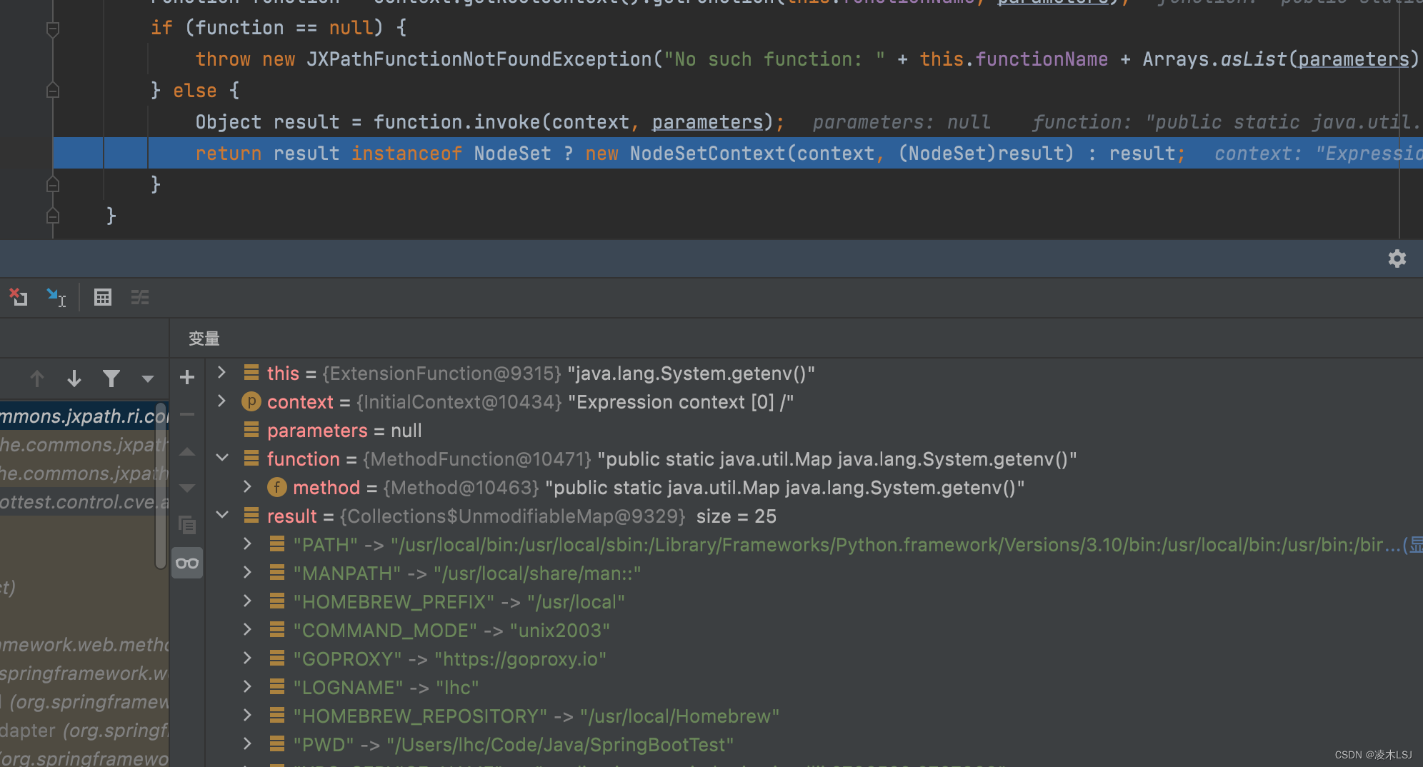Click the frames list vertical scrollbar
This screenshot has width=1423, height=767.
click(x=161, y=486)
